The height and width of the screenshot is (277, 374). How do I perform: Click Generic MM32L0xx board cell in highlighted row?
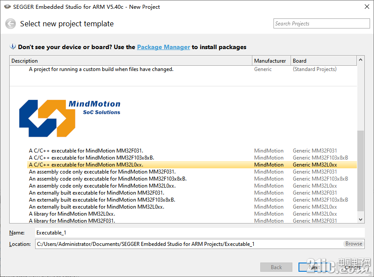(315, 165)
